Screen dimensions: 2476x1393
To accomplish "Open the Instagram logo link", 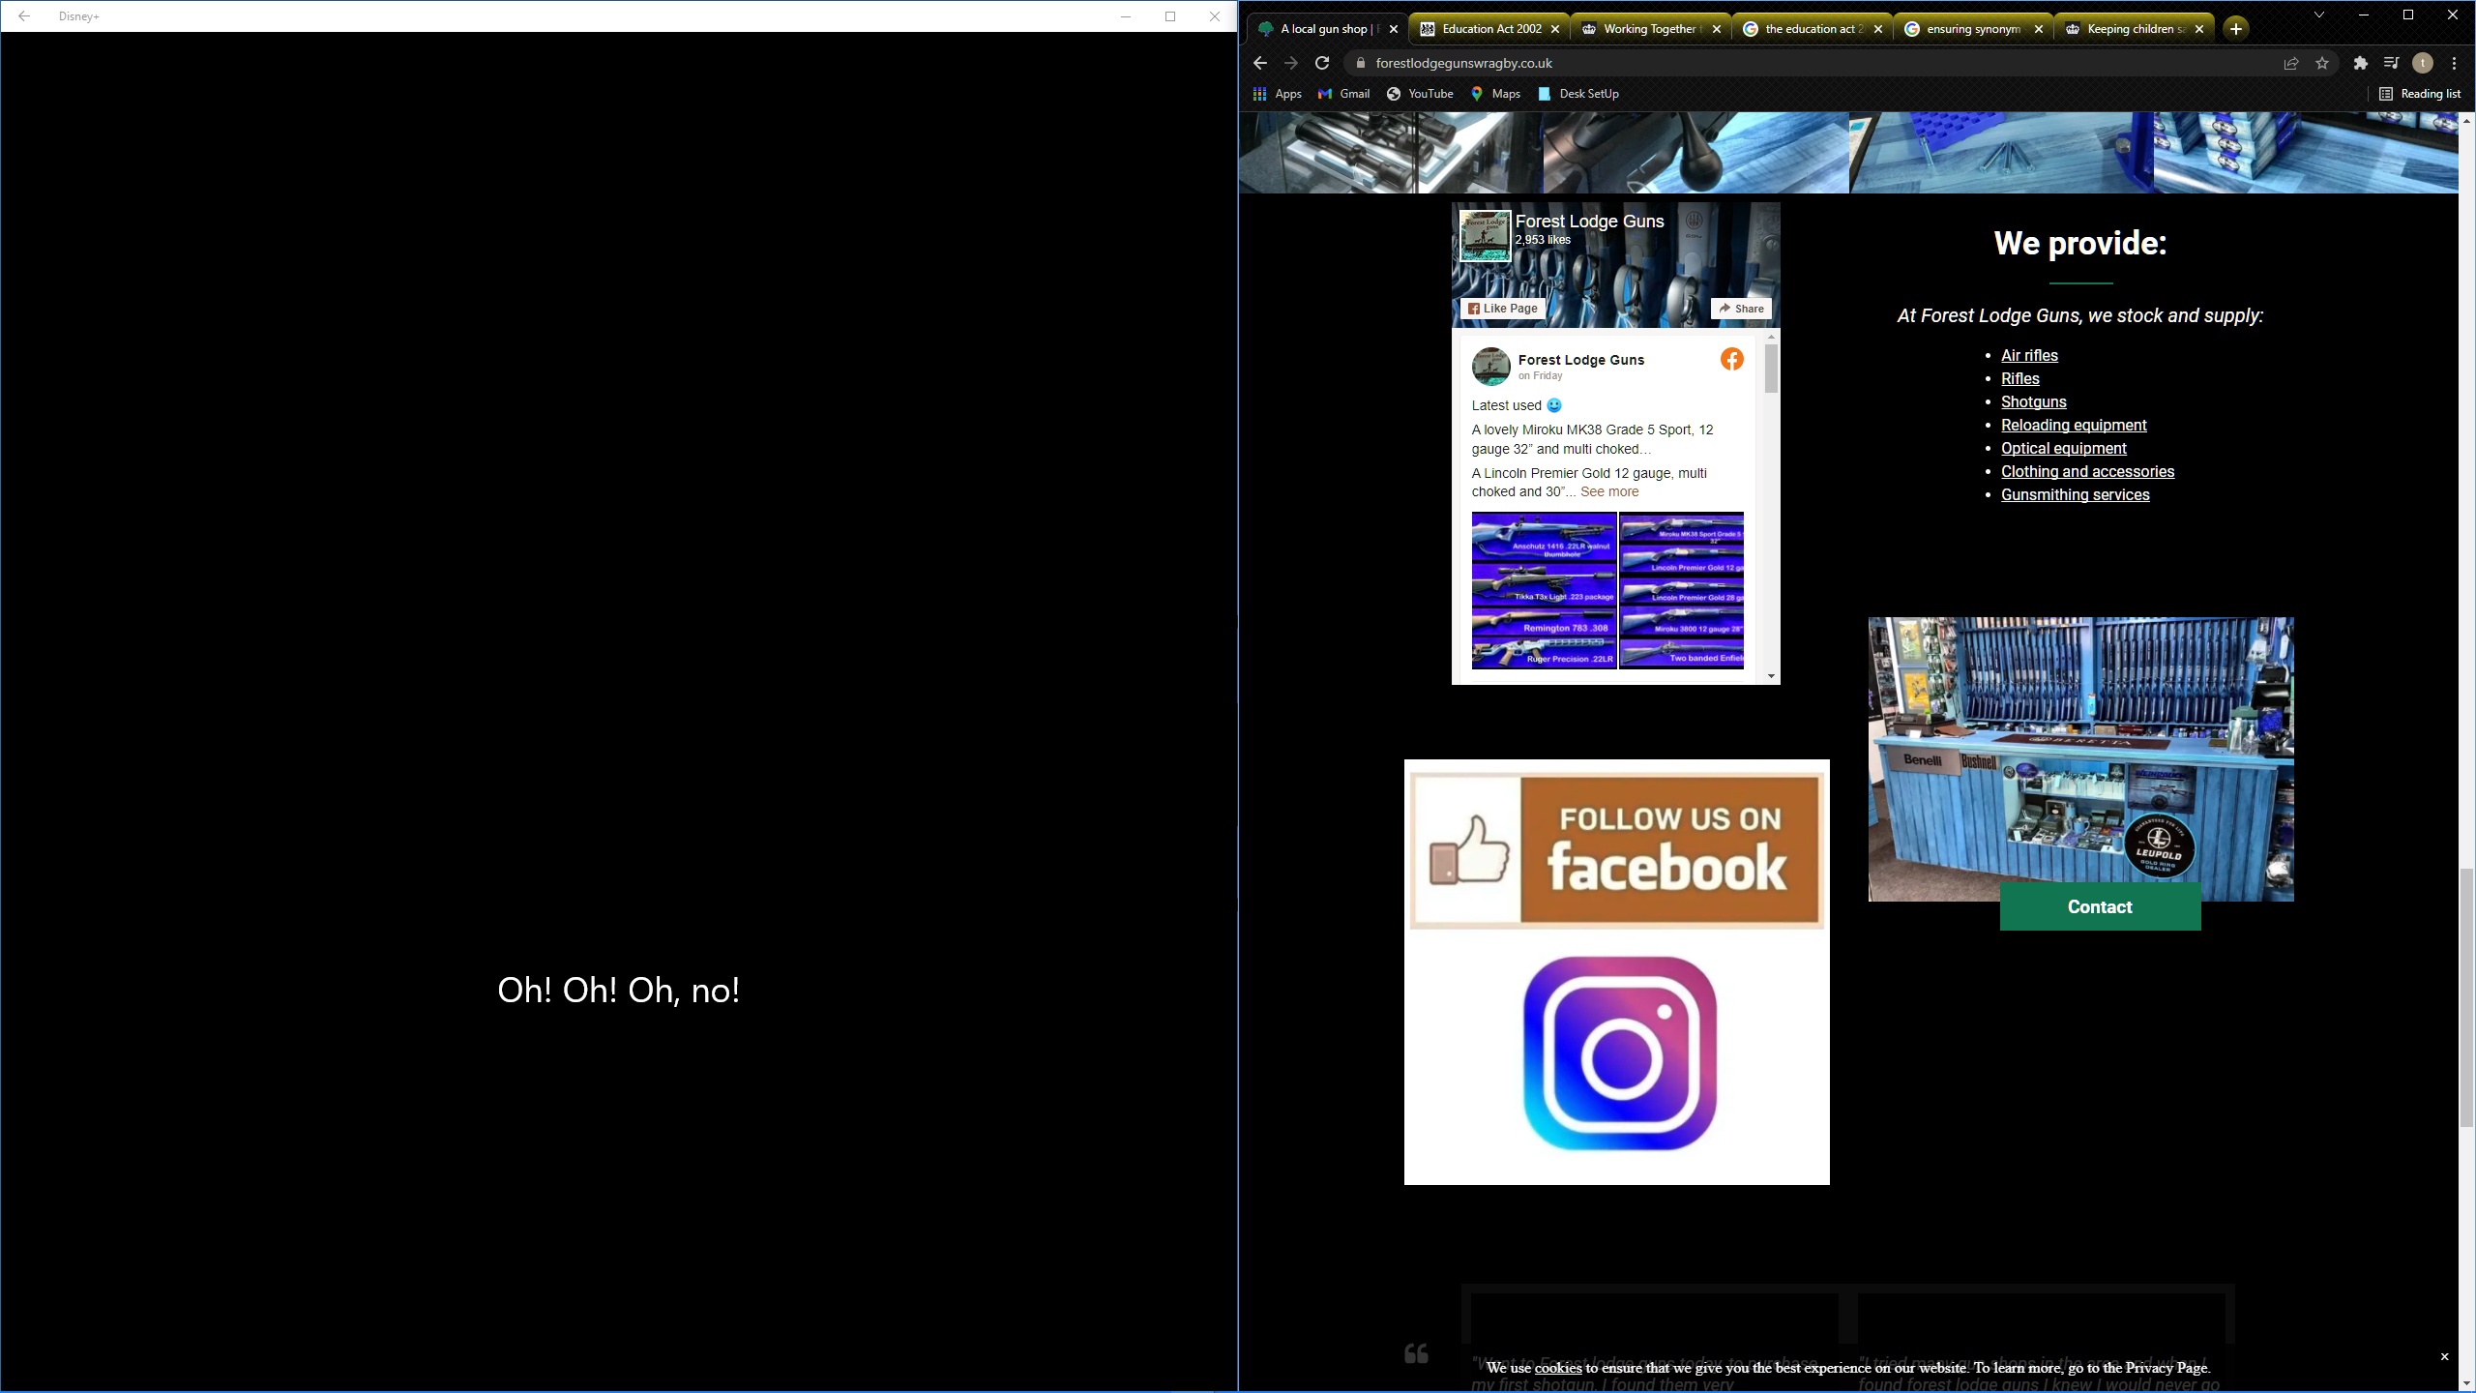I will (x=1619, y=1053).
